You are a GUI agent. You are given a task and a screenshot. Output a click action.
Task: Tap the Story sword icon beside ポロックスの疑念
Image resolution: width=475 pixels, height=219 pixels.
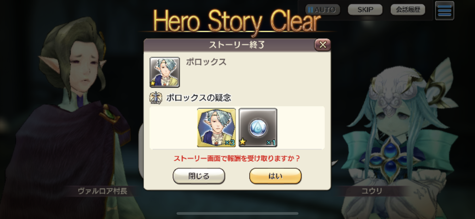coord(156,98)
